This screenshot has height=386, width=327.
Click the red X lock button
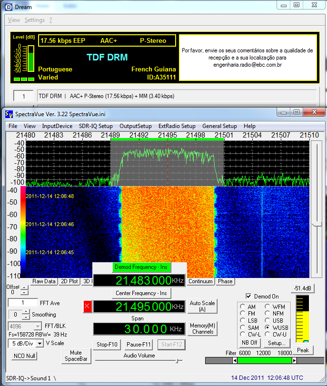(87, 307)
